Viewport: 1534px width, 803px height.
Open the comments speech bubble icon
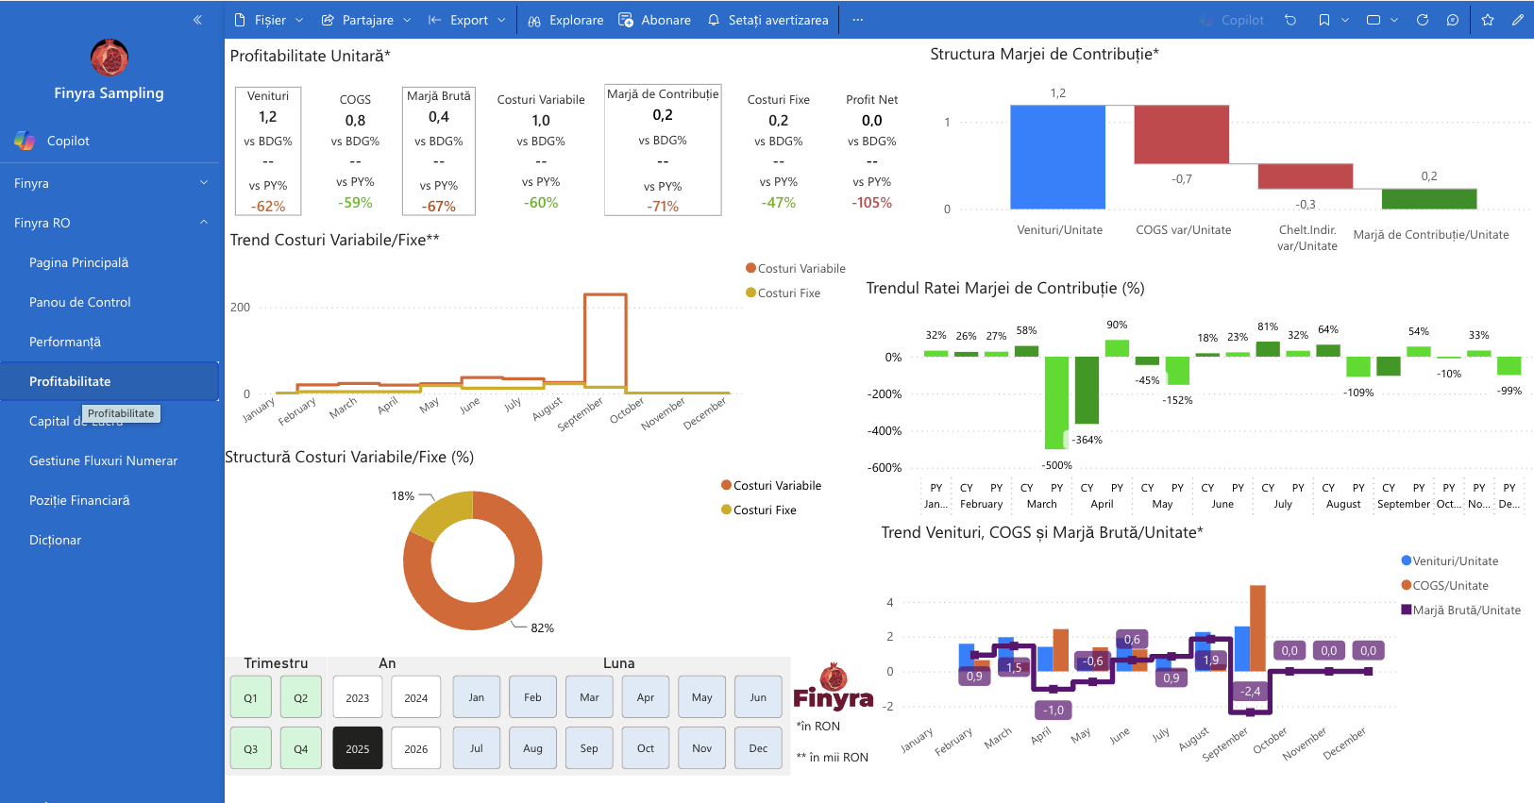pyautogui.click(x=1453, y=20)
